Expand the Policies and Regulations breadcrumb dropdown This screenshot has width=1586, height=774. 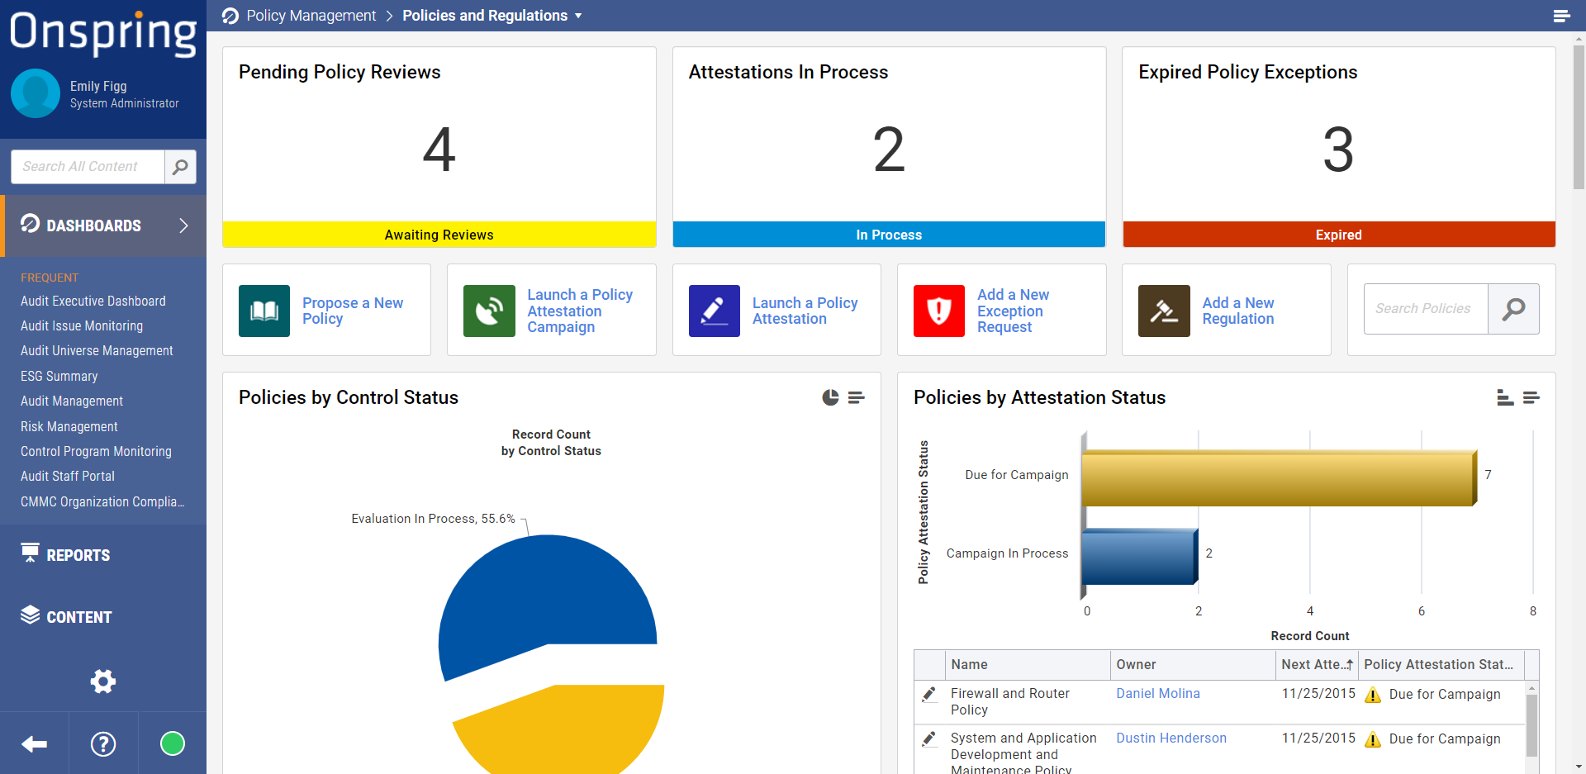click(x=581, y=15)
